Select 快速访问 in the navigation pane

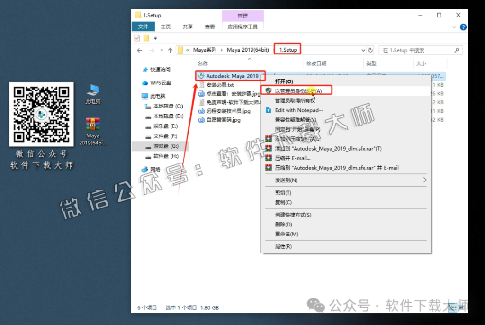pos(156,69)
